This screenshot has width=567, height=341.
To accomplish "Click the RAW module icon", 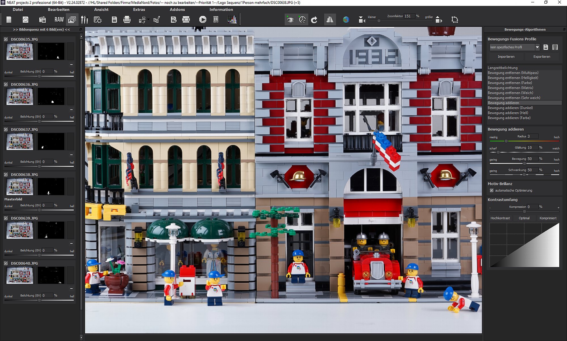I will click(x=59, y=20).
